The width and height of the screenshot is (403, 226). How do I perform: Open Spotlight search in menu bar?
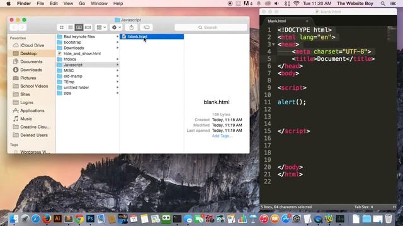point(383,4)
